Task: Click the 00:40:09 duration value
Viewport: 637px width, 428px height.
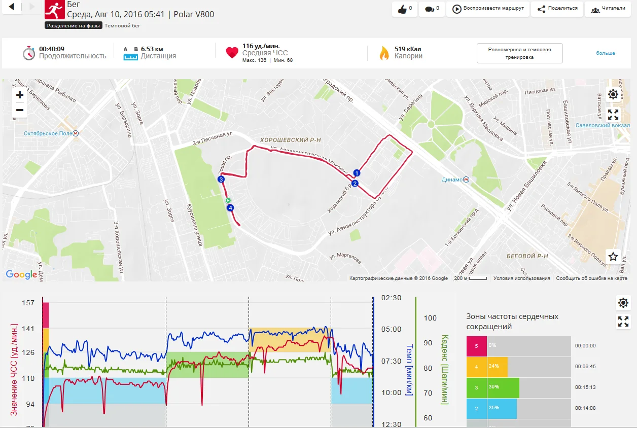Action: click(x=52, y=49)
